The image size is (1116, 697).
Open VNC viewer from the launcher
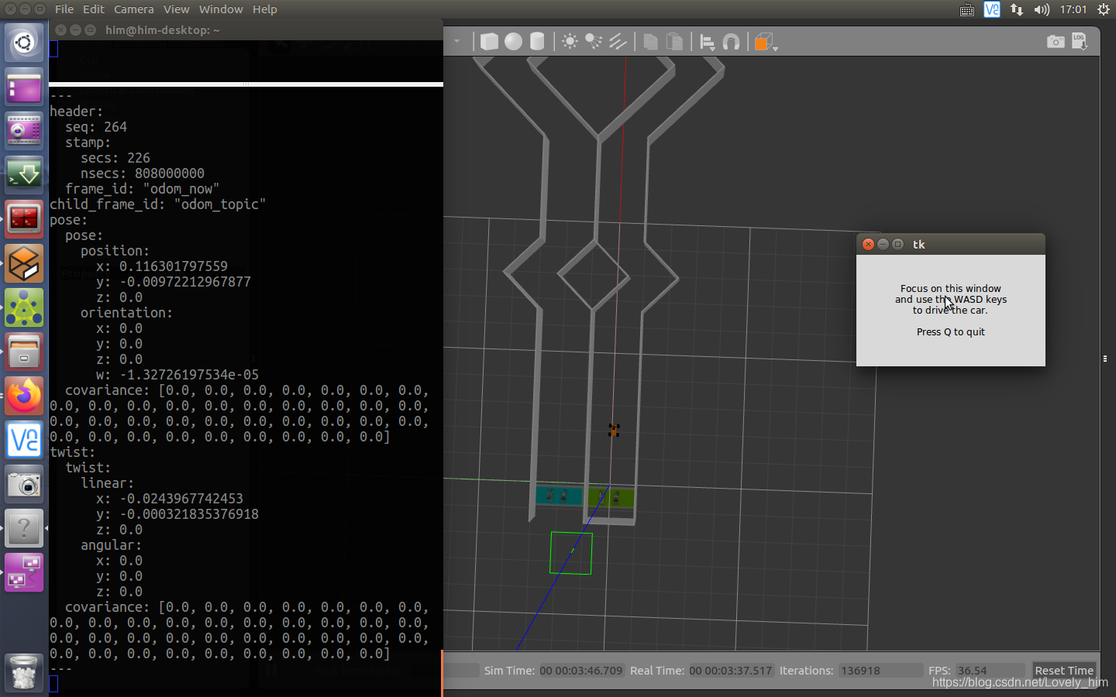point(24,440)
